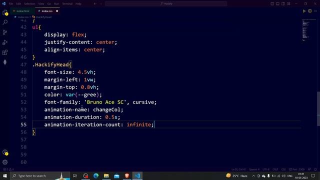Open the MongoDB leaf icon view
This screenshot has height=180, width=320.
[x=5, y=62]
